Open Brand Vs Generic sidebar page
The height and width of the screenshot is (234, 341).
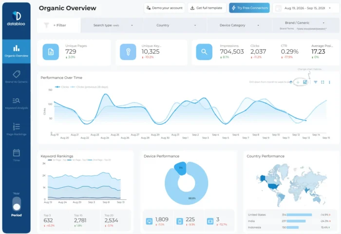[x=16, y=77]
